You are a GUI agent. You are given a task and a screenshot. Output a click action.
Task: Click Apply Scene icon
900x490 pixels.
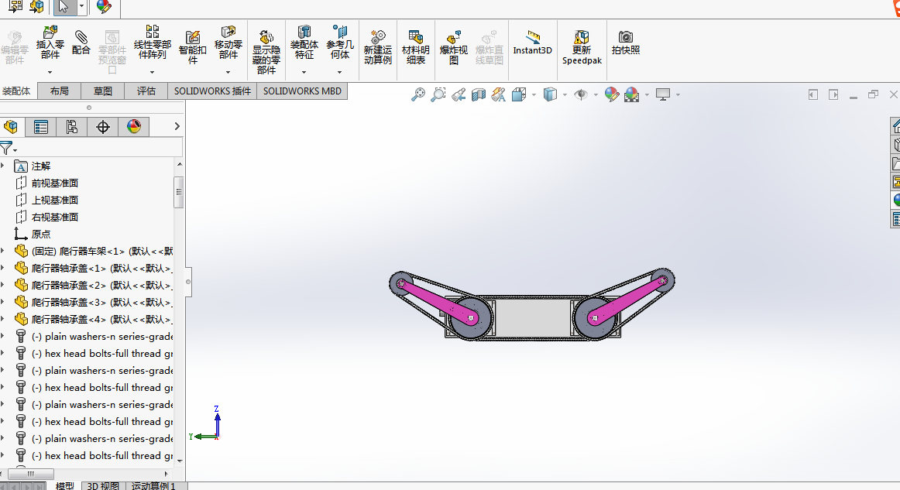[x=631, y=94]
